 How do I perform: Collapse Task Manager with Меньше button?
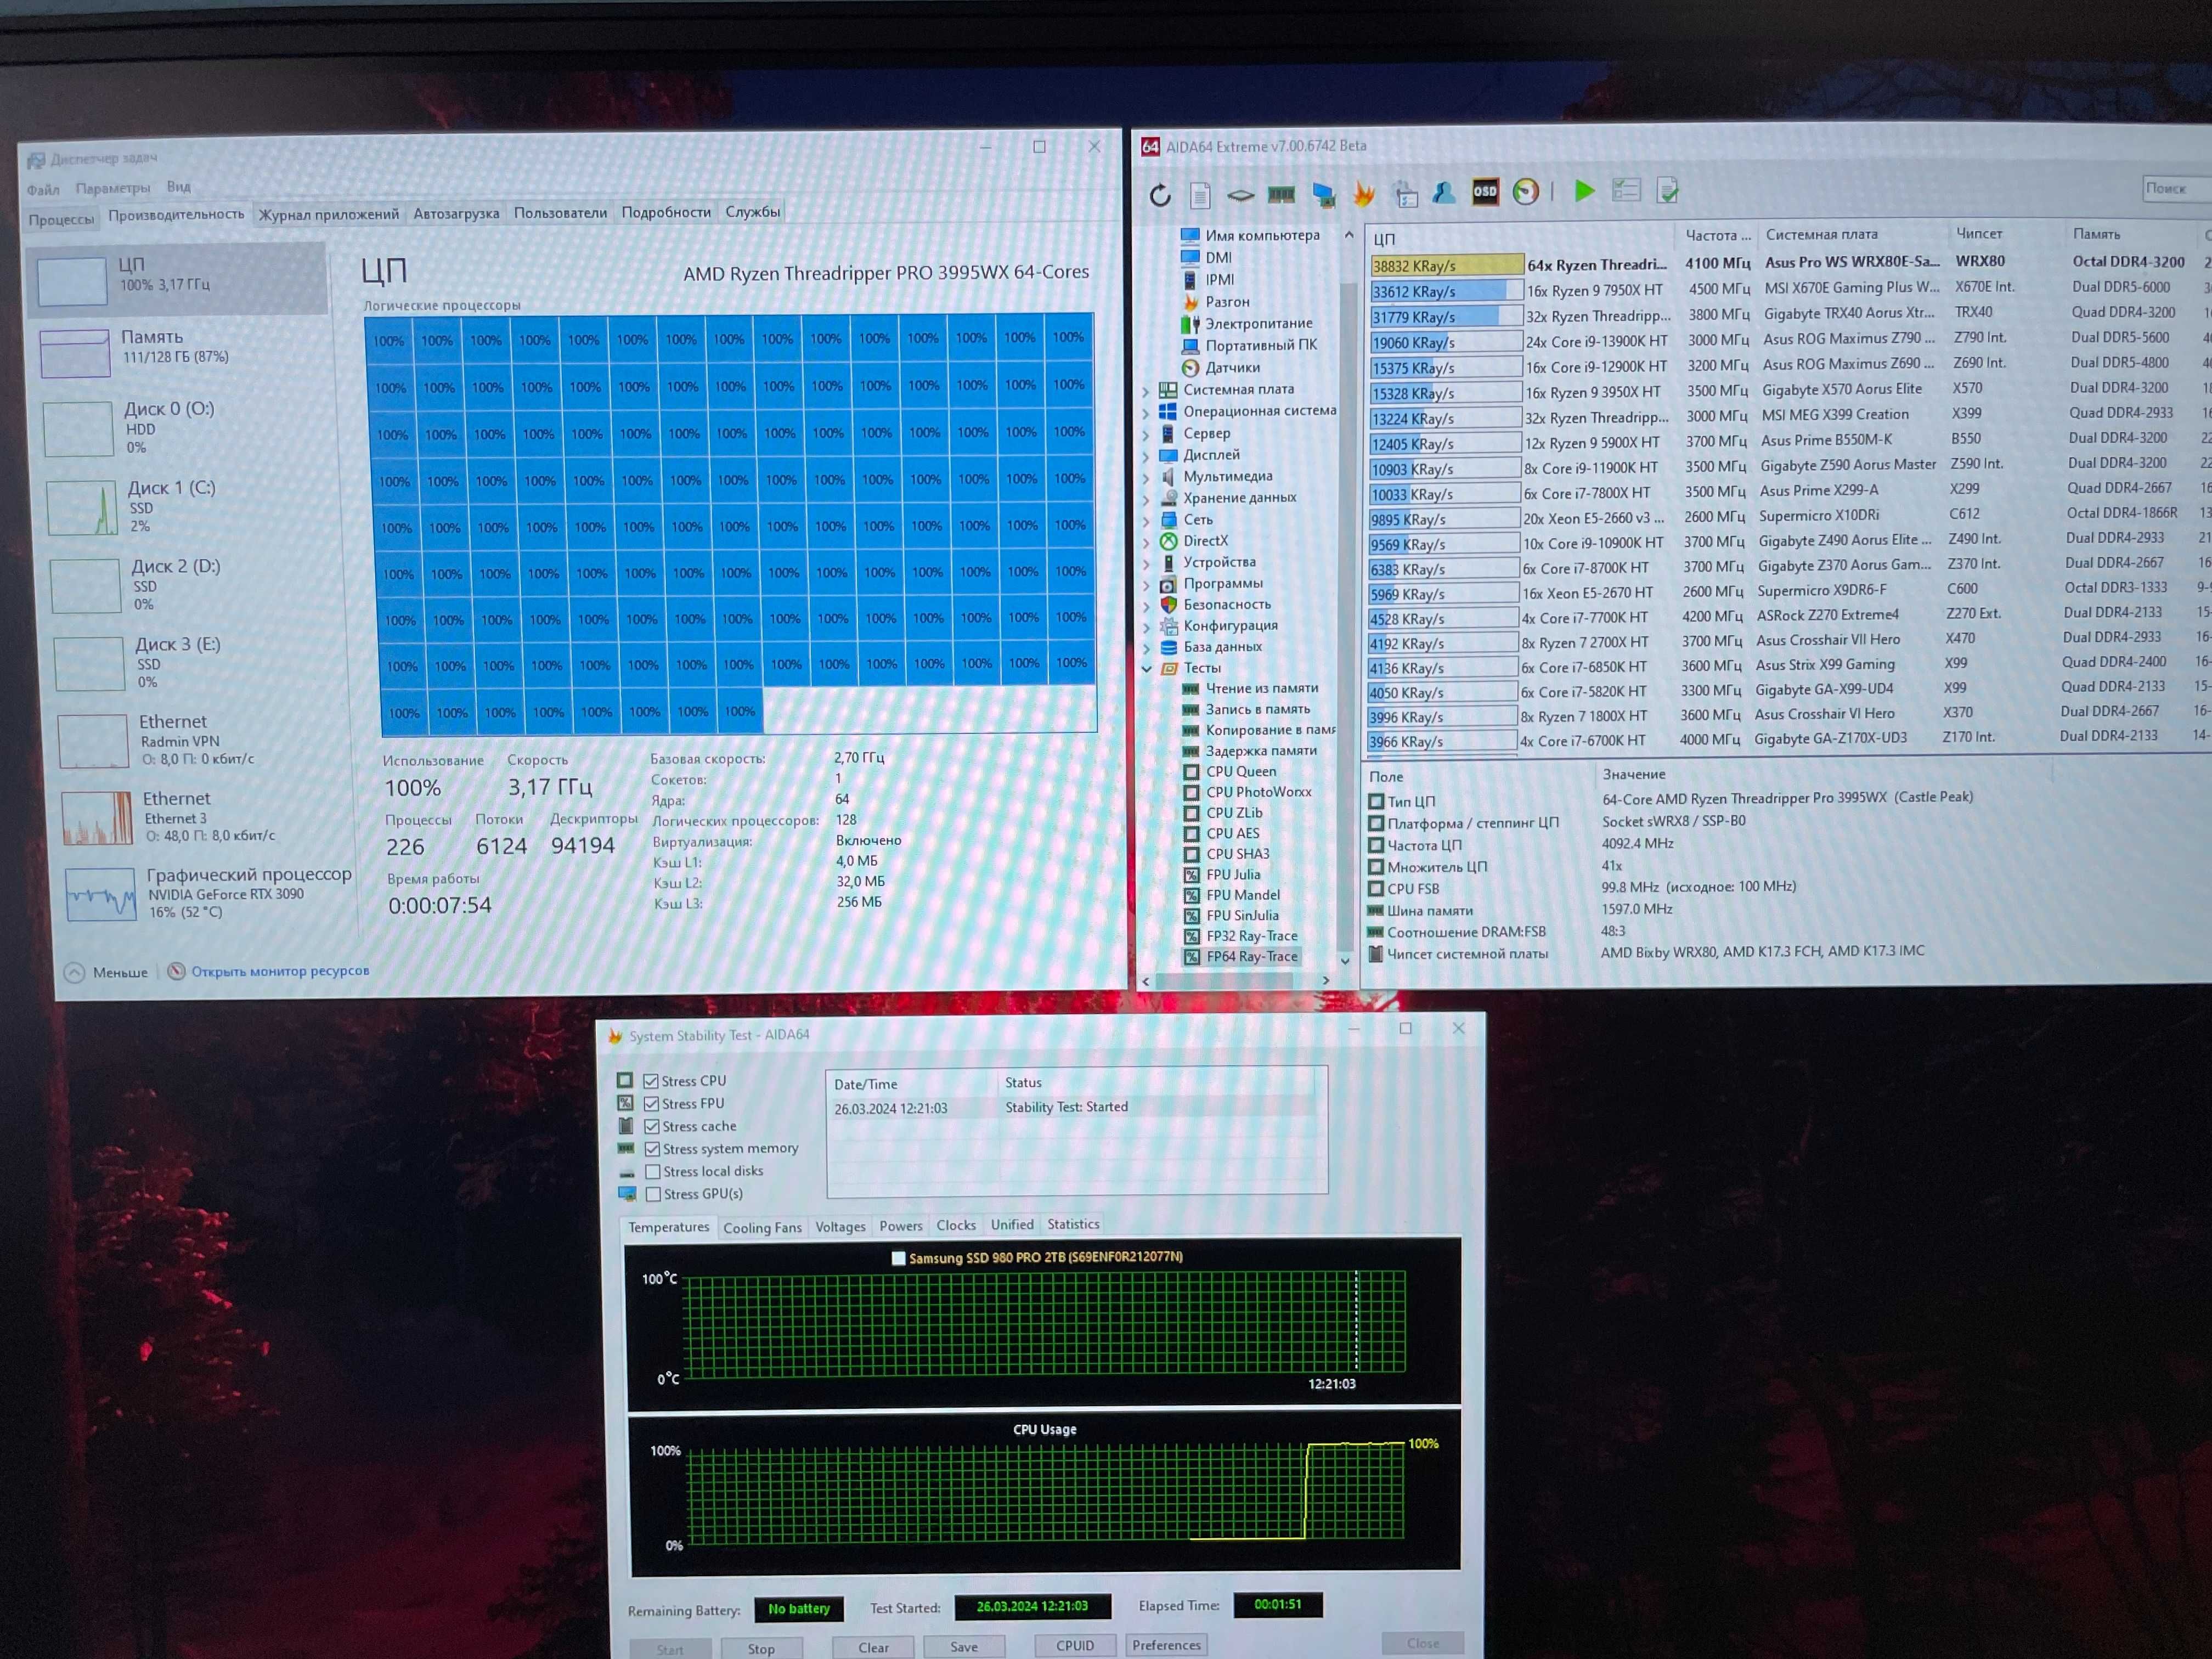(x=107, y=972)
